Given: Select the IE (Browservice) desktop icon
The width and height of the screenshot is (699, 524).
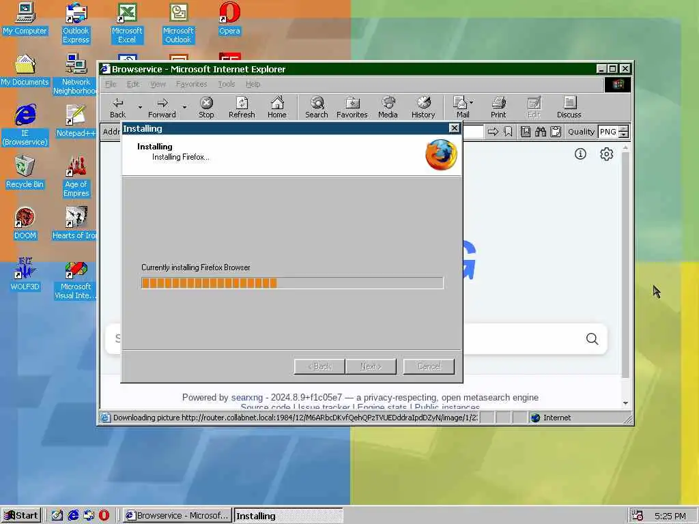Looking at the screenshot, I should pyautogui.click(x=25, y=126).
